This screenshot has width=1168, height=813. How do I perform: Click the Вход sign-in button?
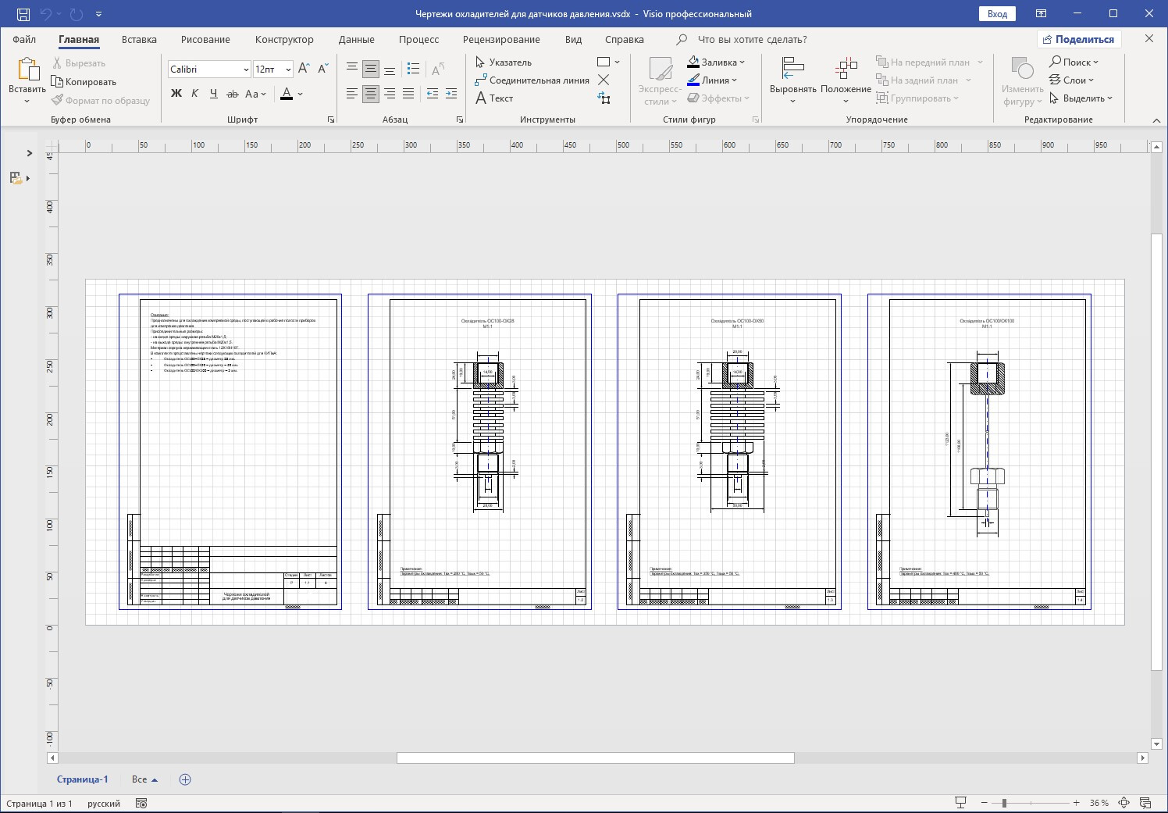coord(997,14)
